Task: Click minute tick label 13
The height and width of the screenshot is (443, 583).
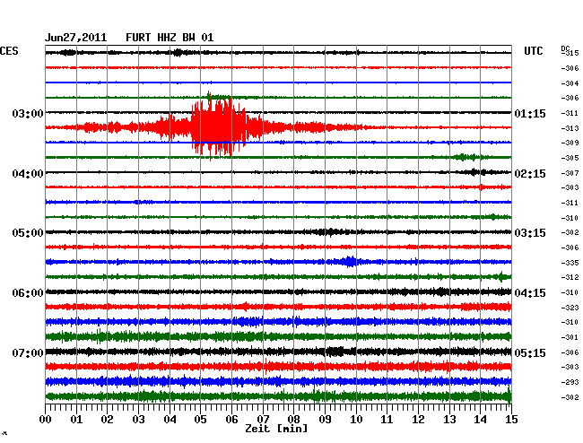Action: (x=449, y=419)
